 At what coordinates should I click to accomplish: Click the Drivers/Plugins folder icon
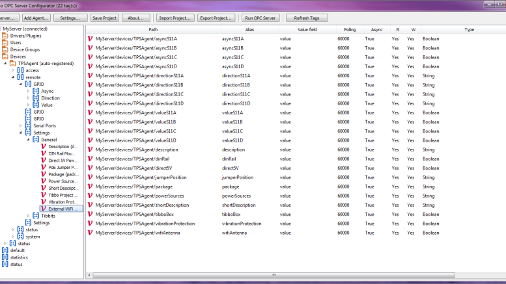[5, 36]
